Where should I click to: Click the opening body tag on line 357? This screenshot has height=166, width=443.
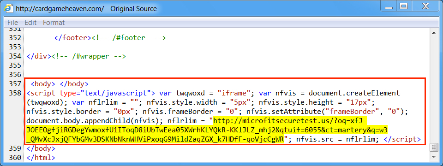[42, 84]
